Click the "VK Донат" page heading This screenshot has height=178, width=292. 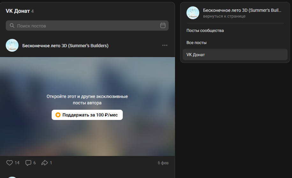18,11
